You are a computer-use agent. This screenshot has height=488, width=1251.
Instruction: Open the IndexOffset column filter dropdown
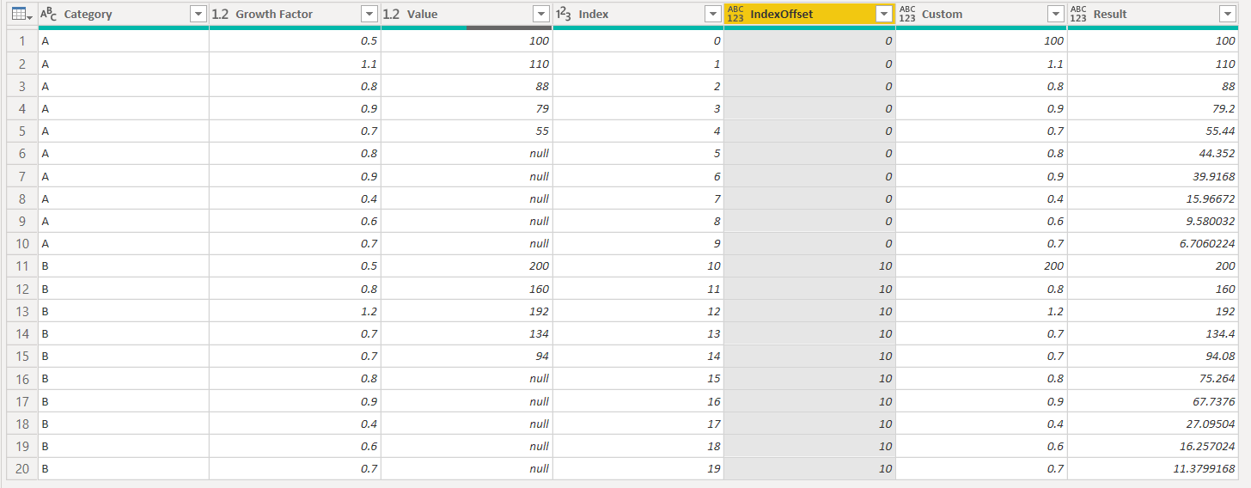point(884,15)
